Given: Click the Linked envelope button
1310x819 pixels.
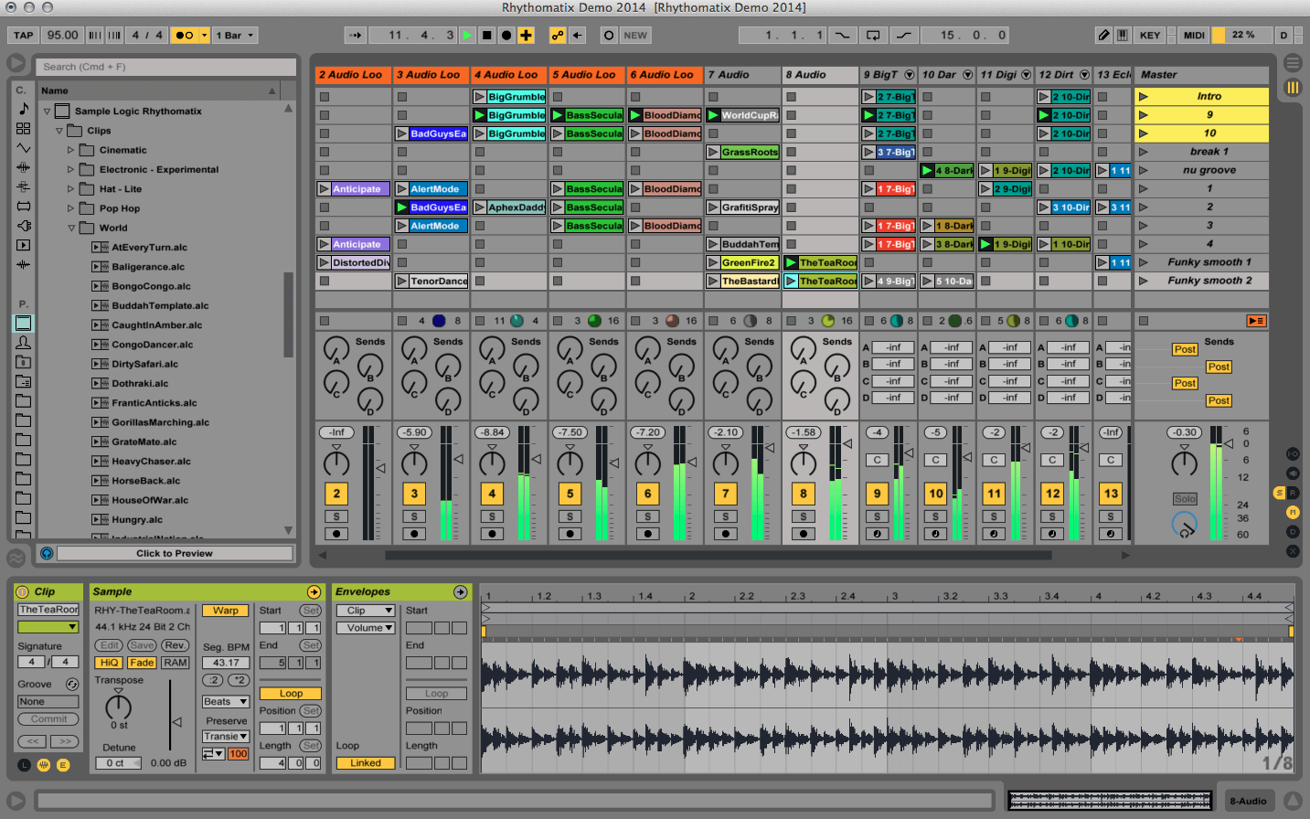Looking at the screenshot, I should tap(366, 763).
